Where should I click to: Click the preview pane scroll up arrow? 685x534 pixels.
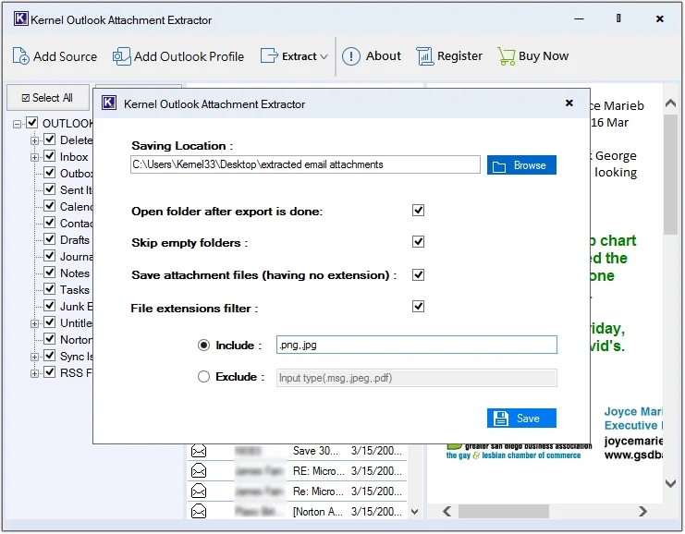click(670, 103)
